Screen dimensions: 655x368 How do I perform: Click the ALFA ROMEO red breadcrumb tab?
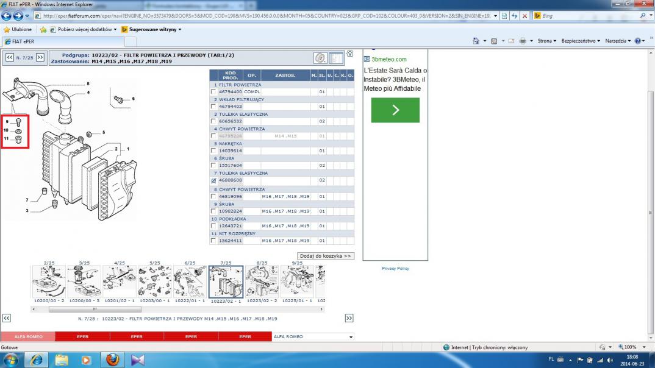coord(28,337)
